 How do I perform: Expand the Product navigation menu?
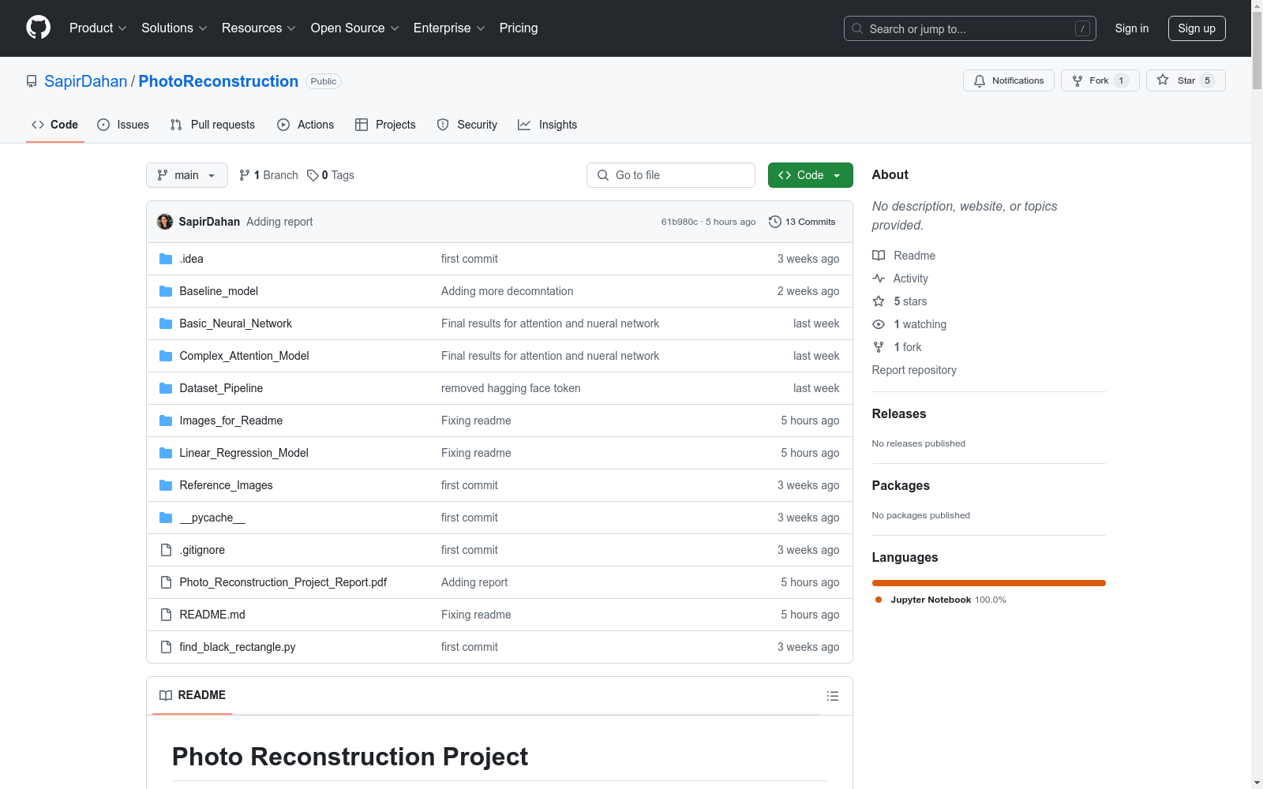point(97,28)
